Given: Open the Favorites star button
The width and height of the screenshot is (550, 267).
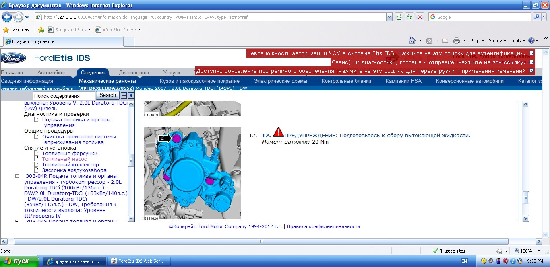Looking at the screenshot, I should pyautogui.click(x=16, y=29).
